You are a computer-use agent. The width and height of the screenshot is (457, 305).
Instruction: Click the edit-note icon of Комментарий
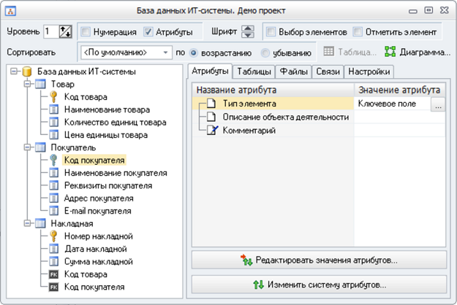pos(212,131)
